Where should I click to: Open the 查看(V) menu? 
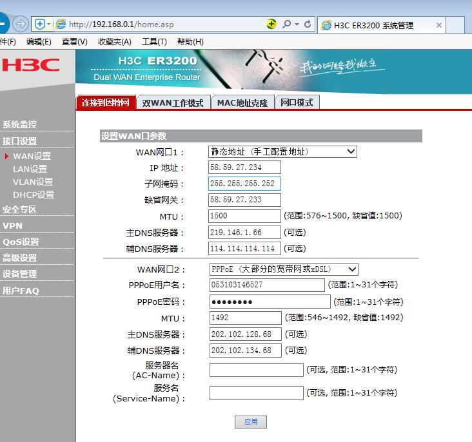[x=74, y=41]
